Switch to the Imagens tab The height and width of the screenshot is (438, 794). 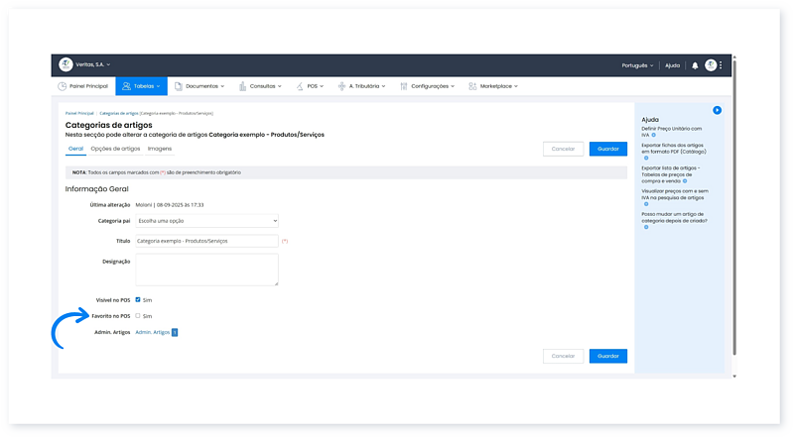pyautogui.click(x=160, y=149)
